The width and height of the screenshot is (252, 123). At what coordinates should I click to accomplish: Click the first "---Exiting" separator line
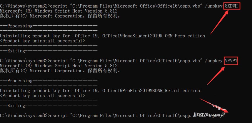tap(49, 51)
